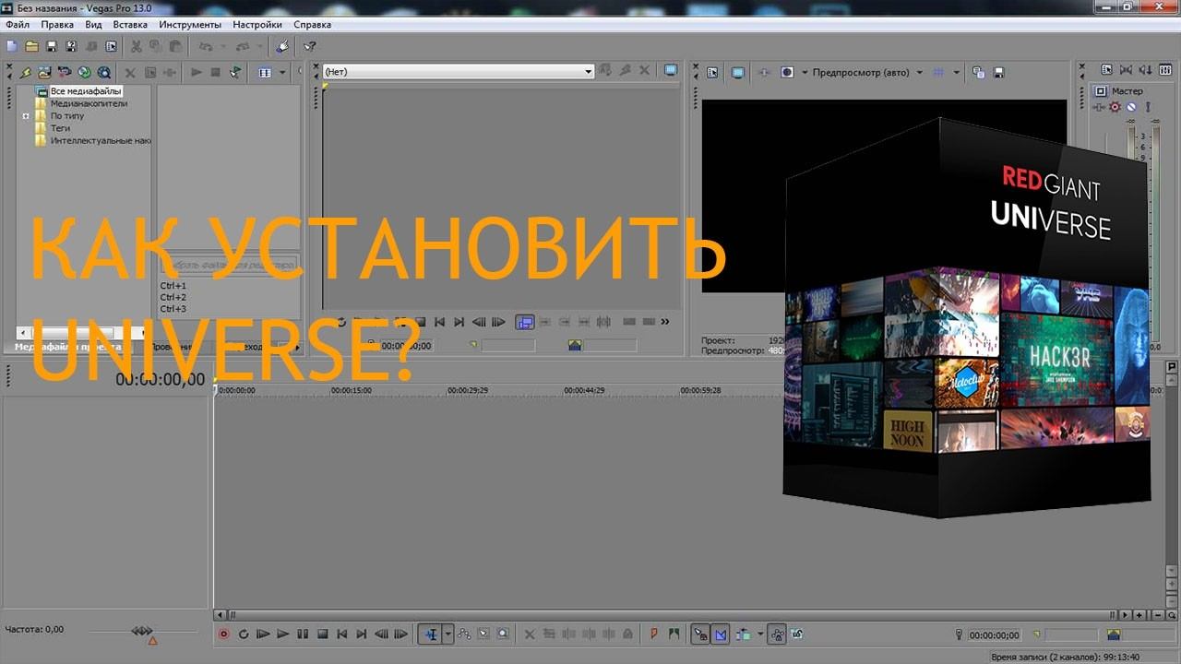This screenshot has width=1181, height=664.
Task: Toggle Ignore Event Grouping
Action: click(x=796, y=634)
